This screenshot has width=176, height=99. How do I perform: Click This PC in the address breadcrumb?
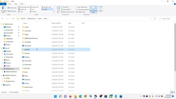point(23,19)
